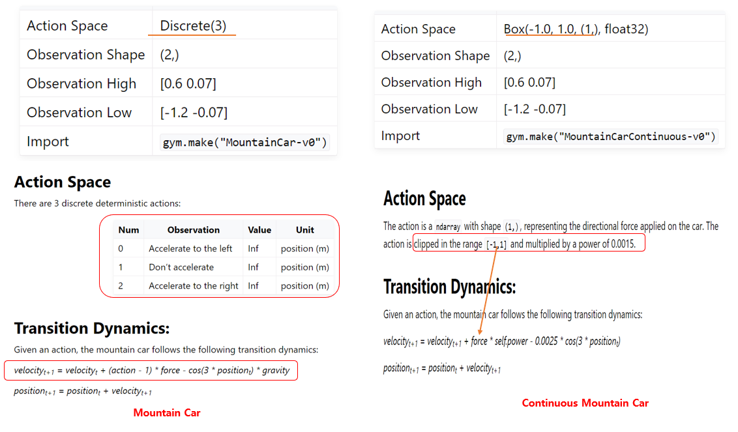Click the [-1.2 -0.07] value in MountainCar-v0 table
The image size is (738, 432).
[x=194, y=113]
